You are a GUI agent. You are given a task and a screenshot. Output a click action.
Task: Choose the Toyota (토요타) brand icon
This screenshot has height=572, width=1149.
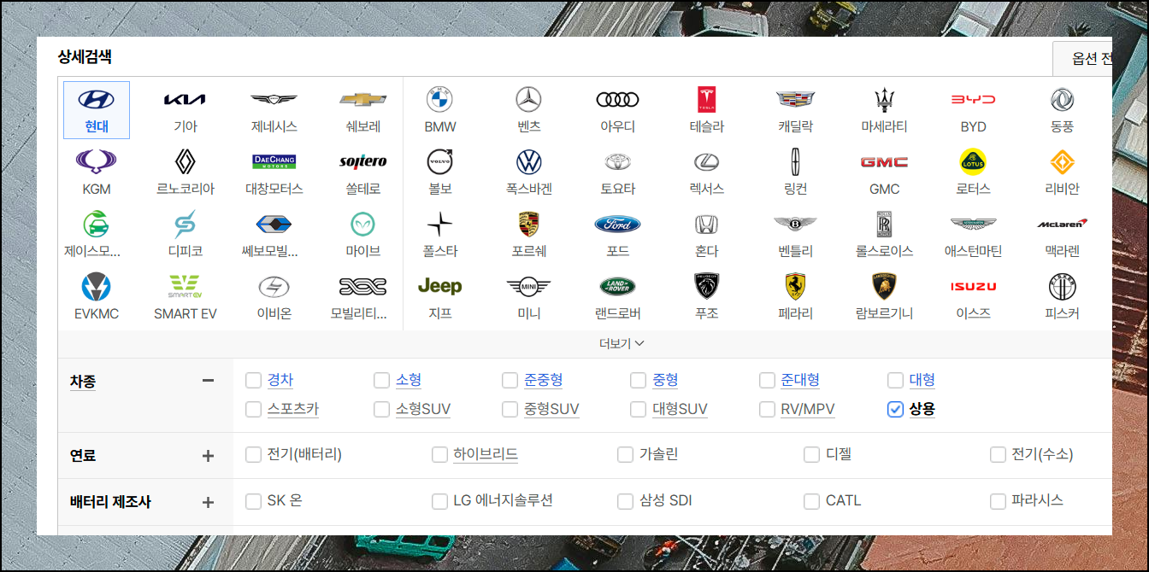617,162
